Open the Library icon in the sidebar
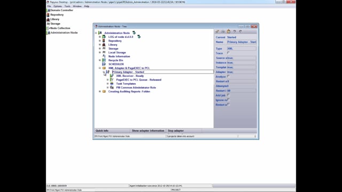Image resolution: width=342 pixels, height=192 pixels. (x=48, y=19)
